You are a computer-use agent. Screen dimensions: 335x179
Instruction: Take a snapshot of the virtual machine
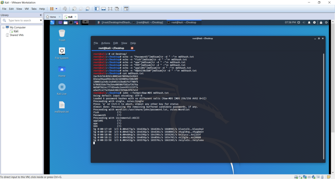click(x=74, y=9)
